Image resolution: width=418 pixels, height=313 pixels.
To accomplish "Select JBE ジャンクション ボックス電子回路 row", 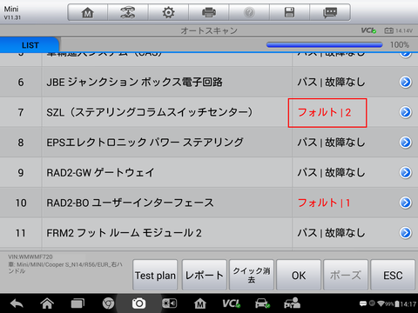I will tap(209, 82).
